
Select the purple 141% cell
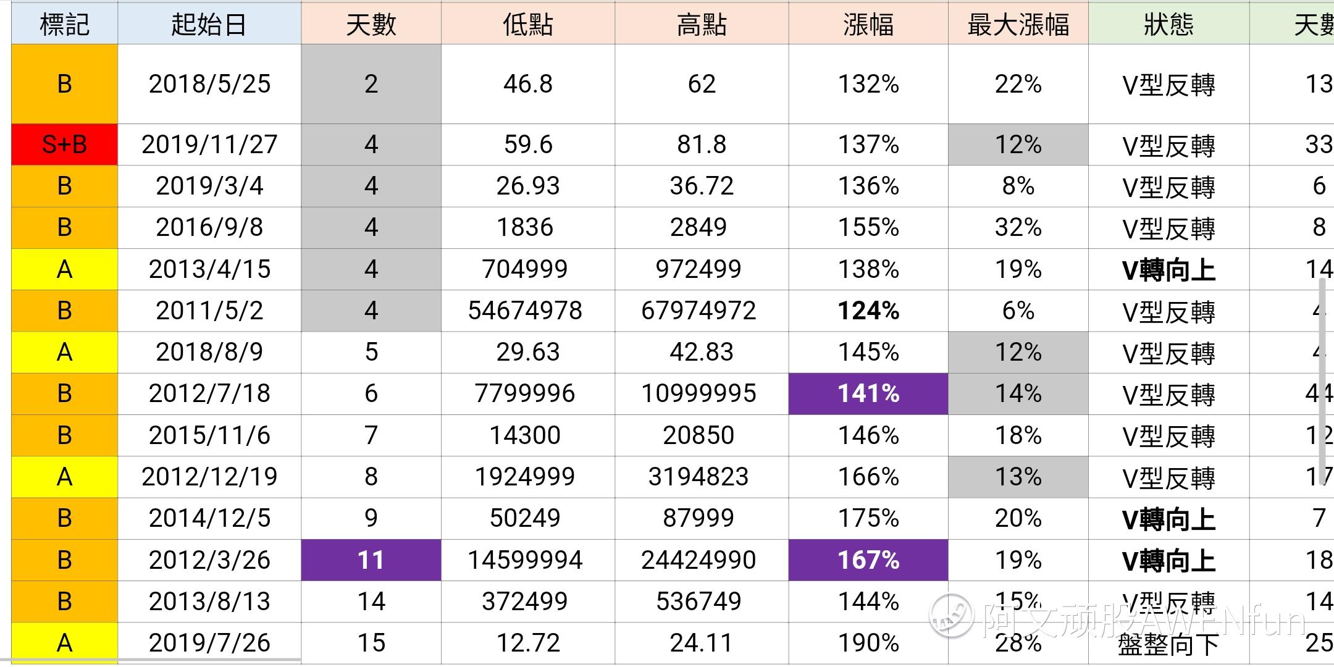868,393
